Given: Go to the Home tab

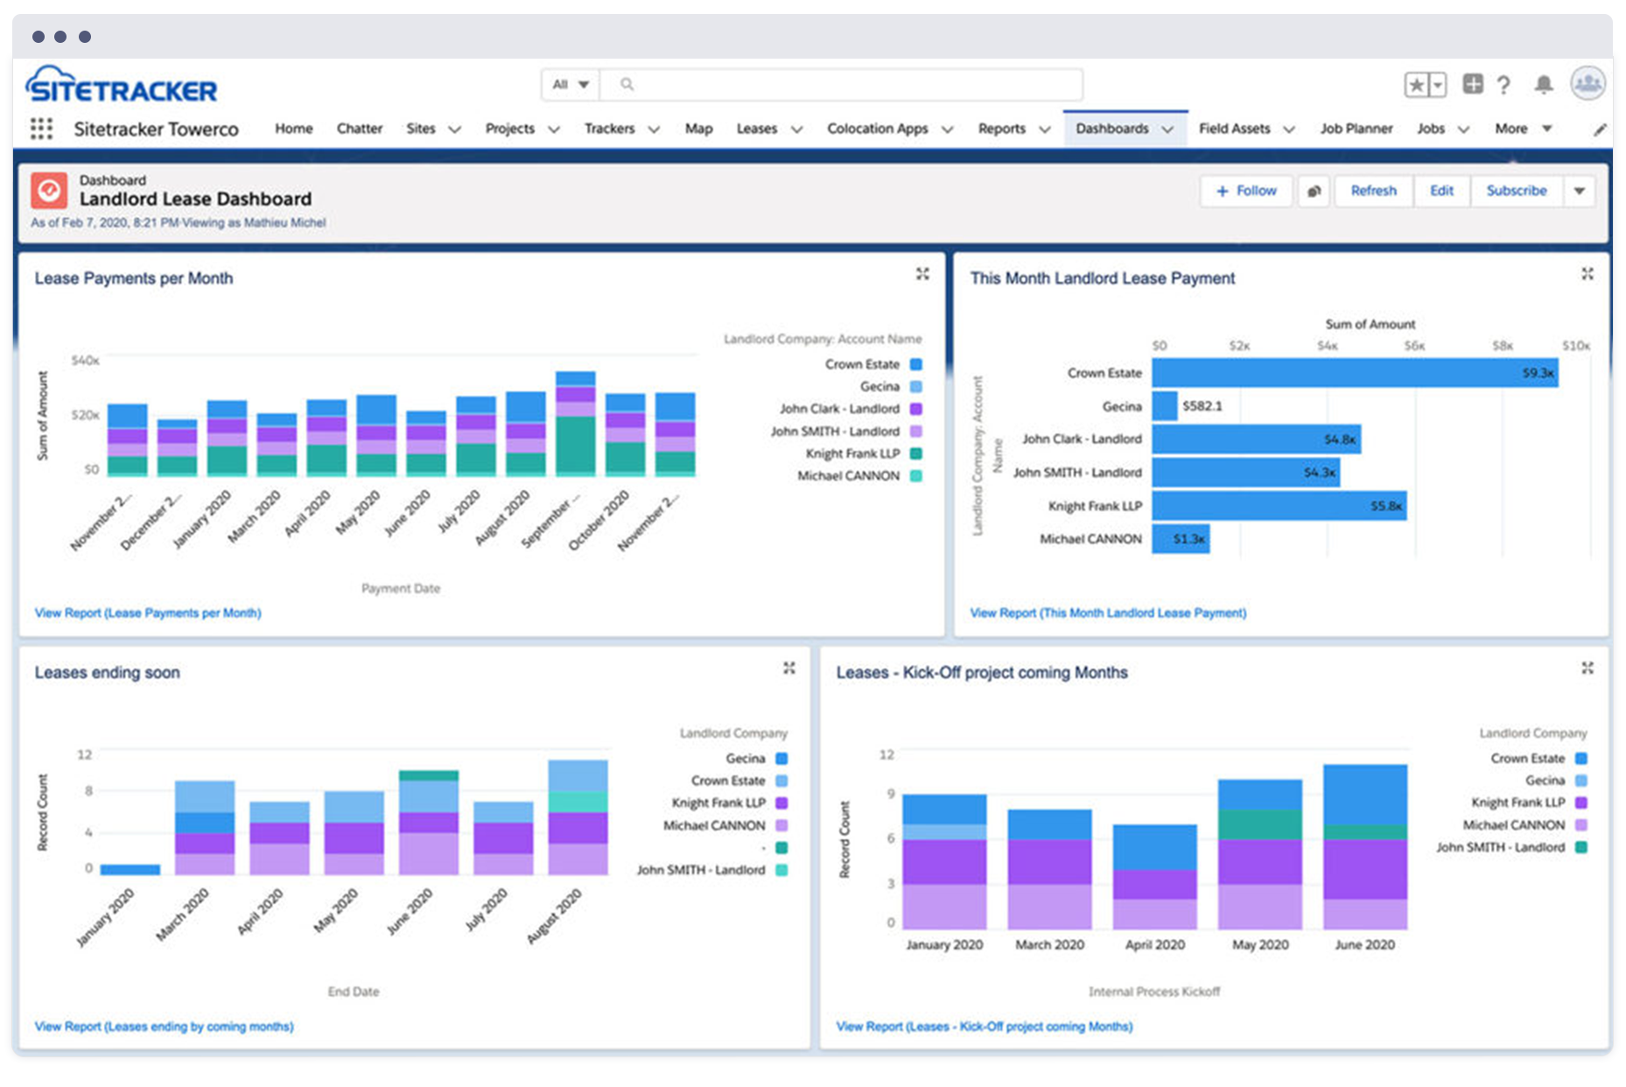Looking at the screenshot, I should pos(294,129).
